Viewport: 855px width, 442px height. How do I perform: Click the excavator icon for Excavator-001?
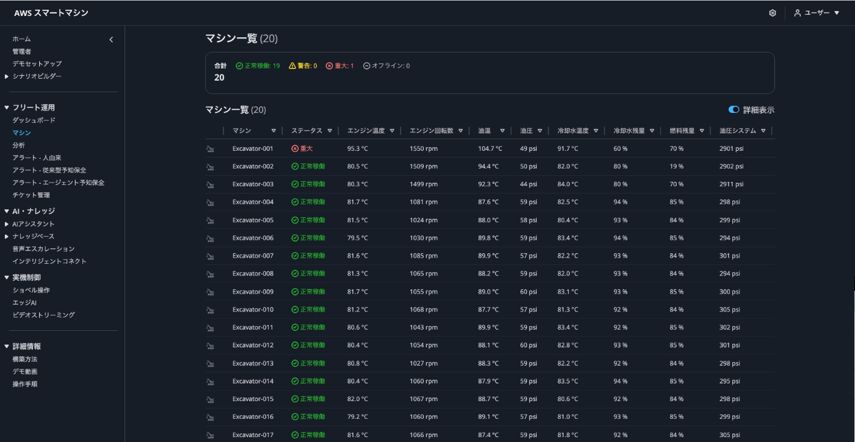[x=210, y=149]
